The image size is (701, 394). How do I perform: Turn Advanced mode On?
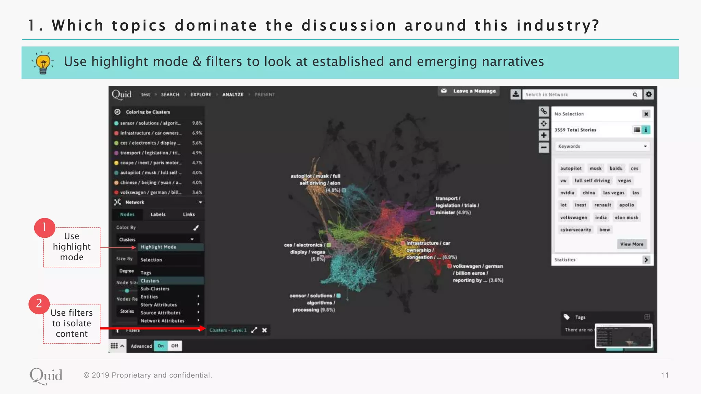click(161, 346)
